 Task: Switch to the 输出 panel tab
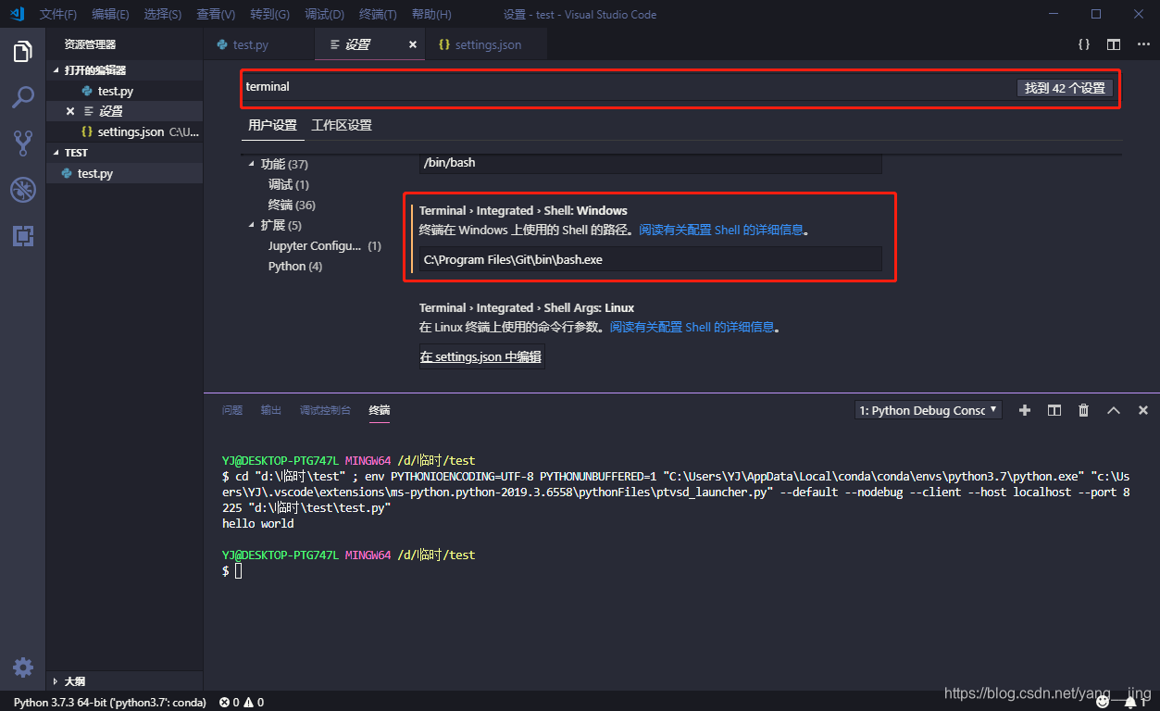271,410
